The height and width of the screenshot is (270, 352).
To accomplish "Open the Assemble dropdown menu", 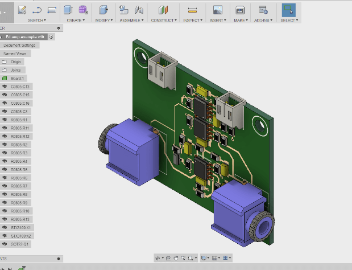I will point(131,20).
